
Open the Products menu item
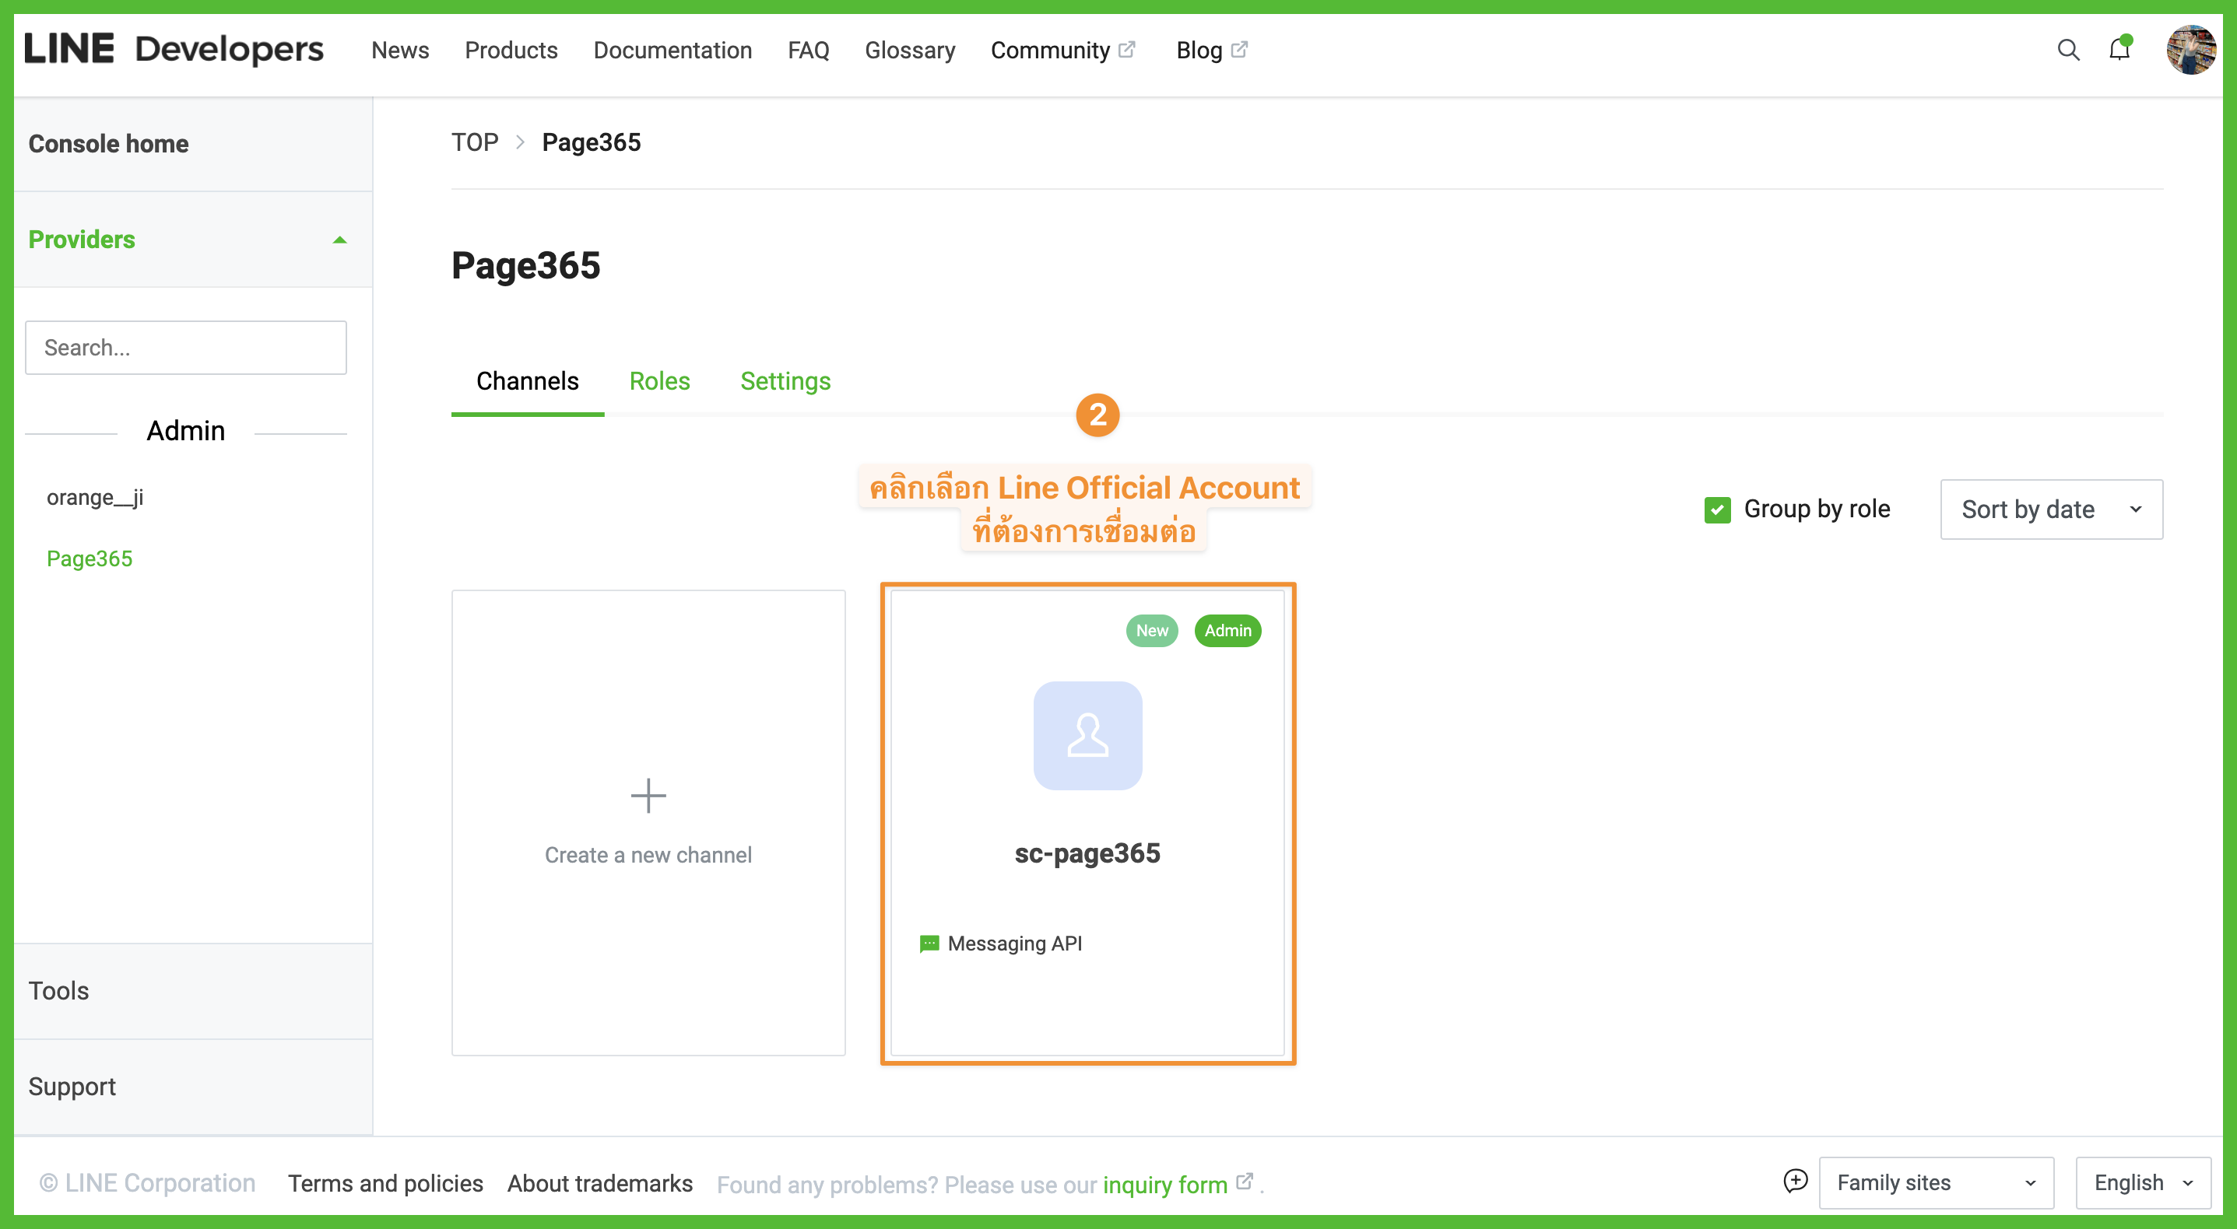coord(511,50)
